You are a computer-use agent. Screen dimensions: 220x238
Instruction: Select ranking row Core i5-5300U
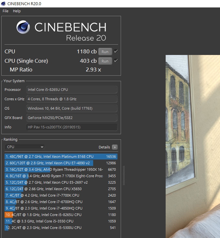[x=61, y=228]
